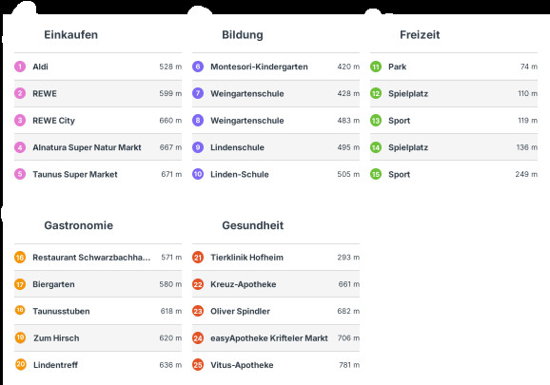This screenshot has width=550, height=385.
Task: Select the purple number 6 Montesori-Kindergarten marker
Action: pos(198,67)
